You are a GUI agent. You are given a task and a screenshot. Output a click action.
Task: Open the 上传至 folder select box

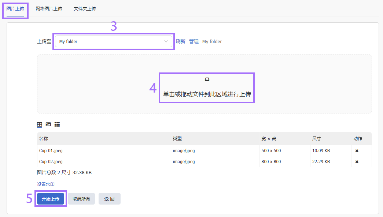[110, 41]
